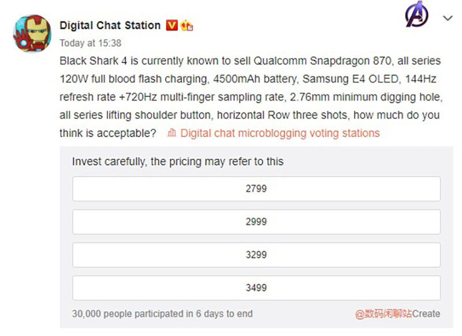Click the 'Create' label in the poll footer

click(x=426, y=314)
